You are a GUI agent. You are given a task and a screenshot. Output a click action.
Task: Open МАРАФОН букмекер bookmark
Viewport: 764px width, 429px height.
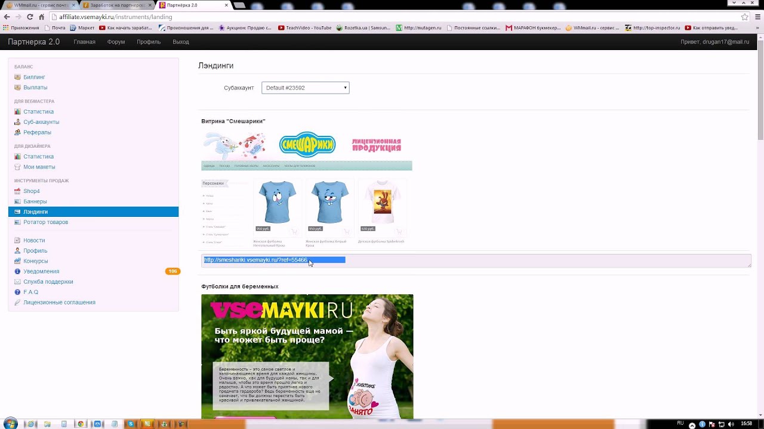tap(533, 28)
